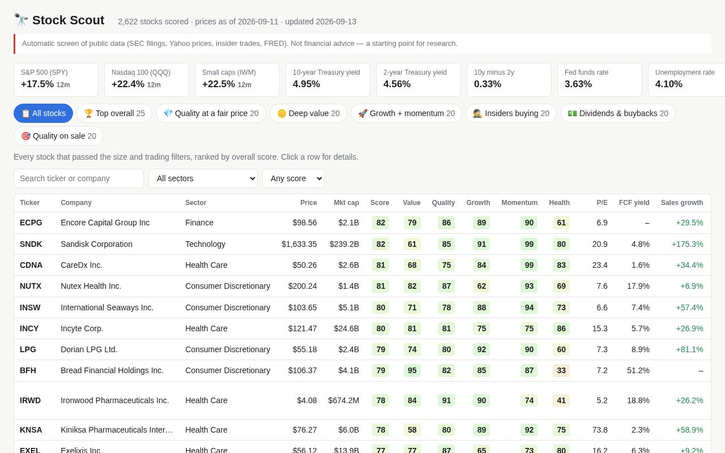Sort by the P/E column header
The height and width of the screenshot is (453, 725).
coord(602,203)
